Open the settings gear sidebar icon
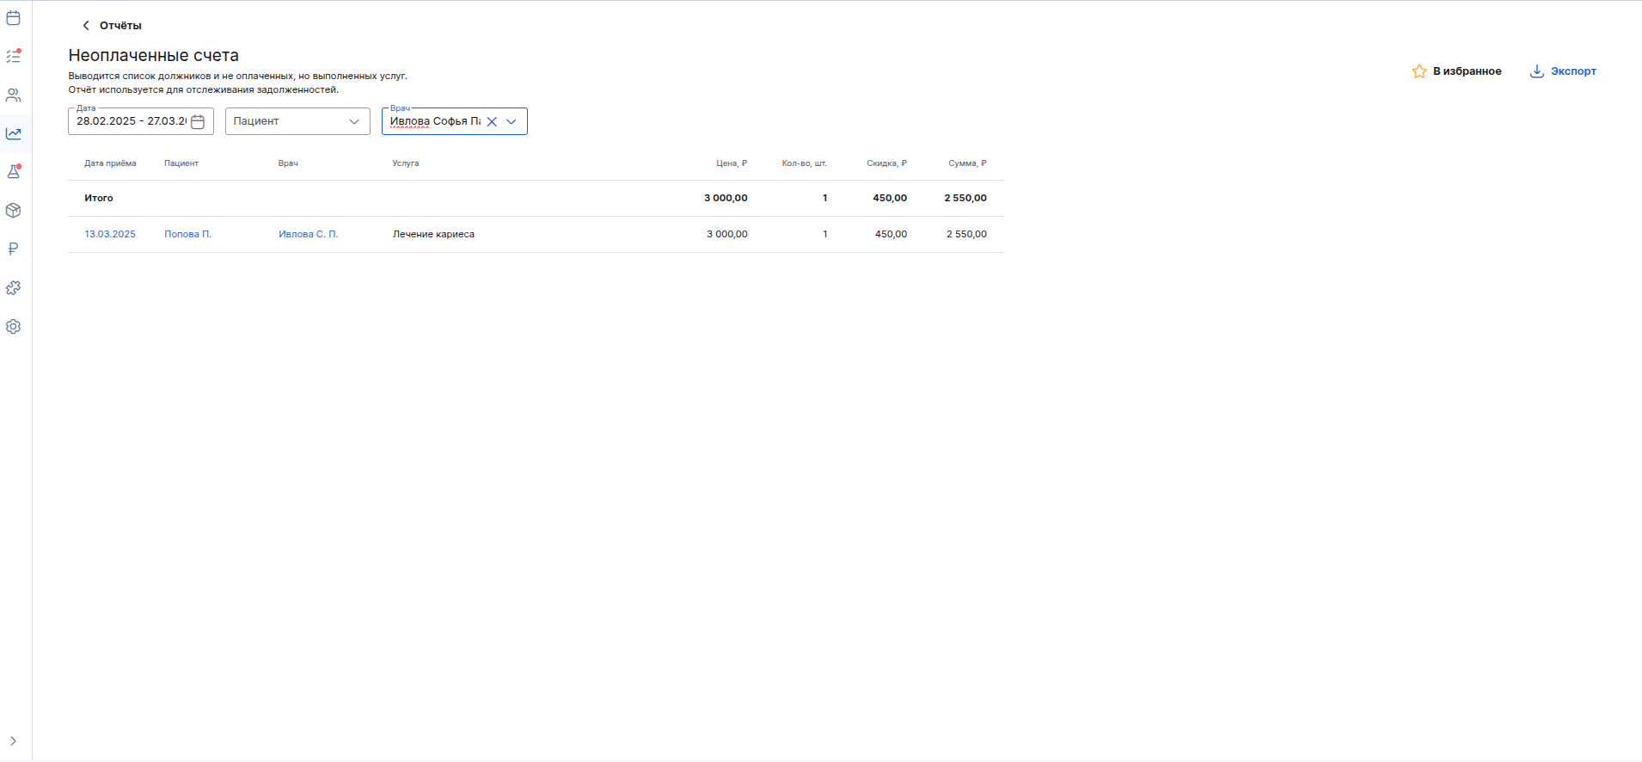1642x762 pixels. [14, 327]
